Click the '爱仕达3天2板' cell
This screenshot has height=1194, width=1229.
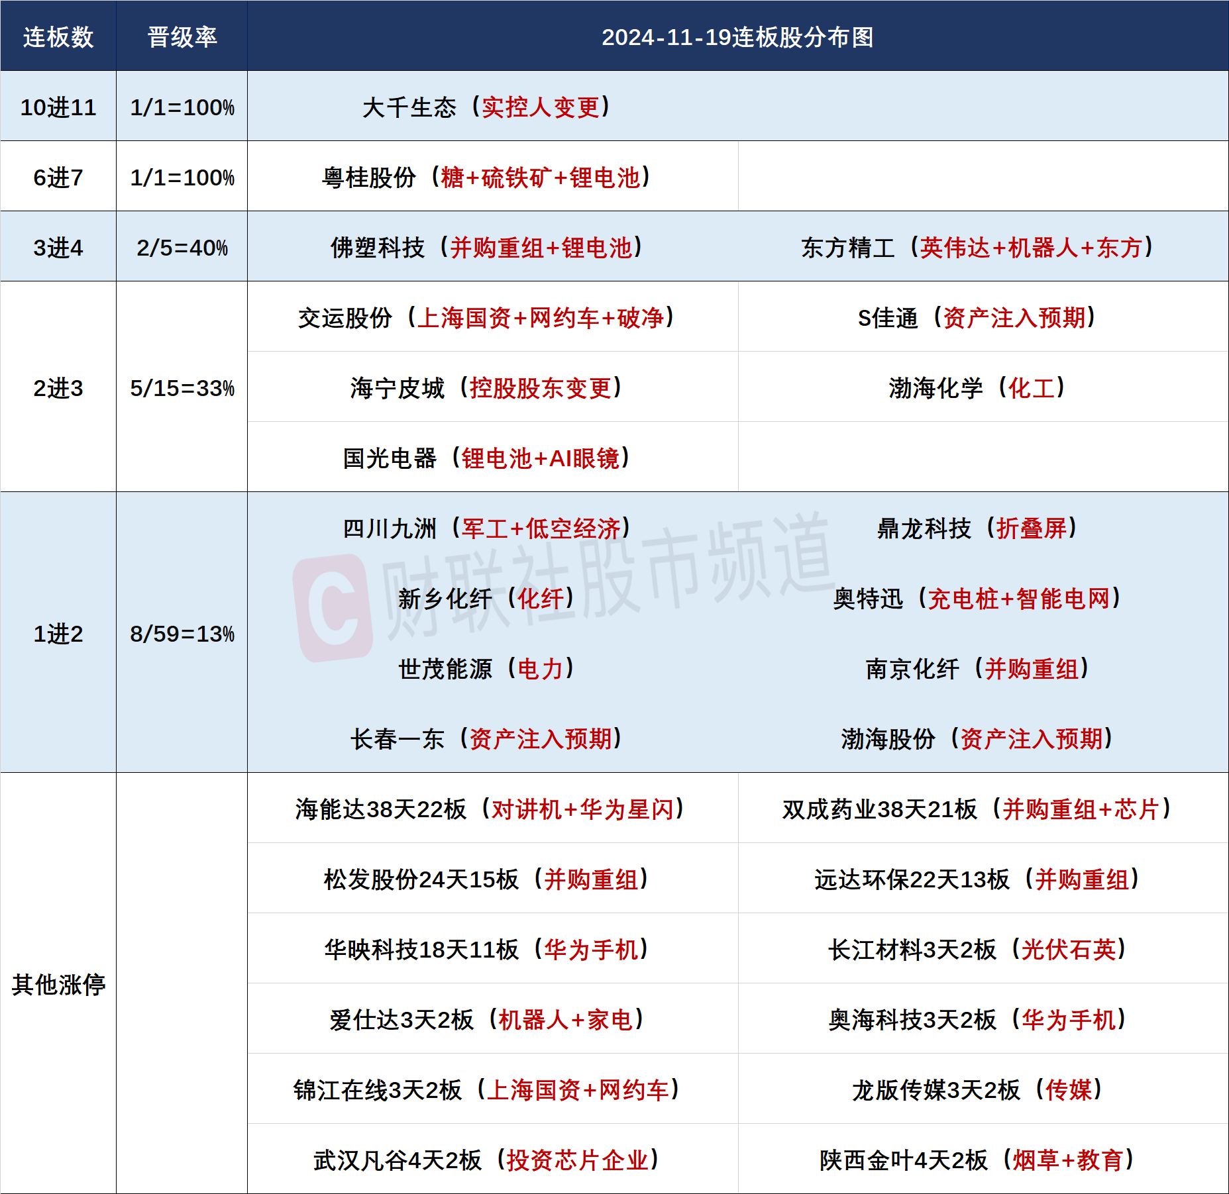[x=492, y=1020]
